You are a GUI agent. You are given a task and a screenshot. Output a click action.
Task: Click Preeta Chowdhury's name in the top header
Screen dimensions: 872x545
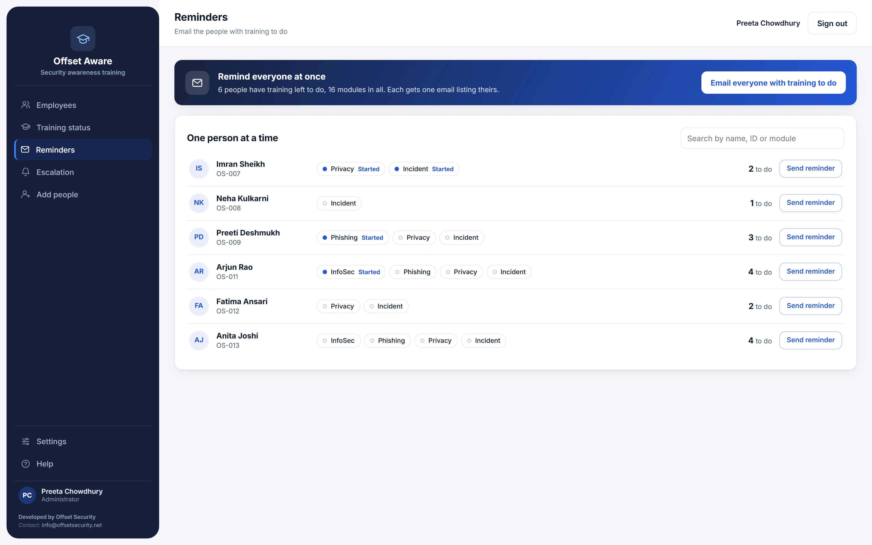click(768, 23)
